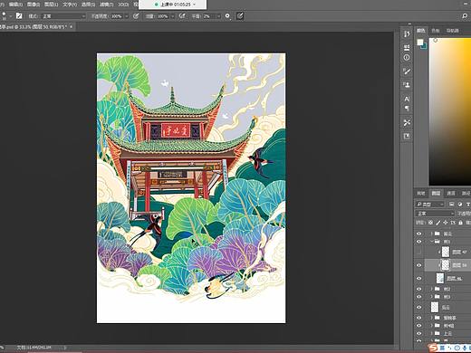This screenshot has height=353, width=471.
Task: Expand the top layer group in the Layers panel
Action: pos(432,234)
